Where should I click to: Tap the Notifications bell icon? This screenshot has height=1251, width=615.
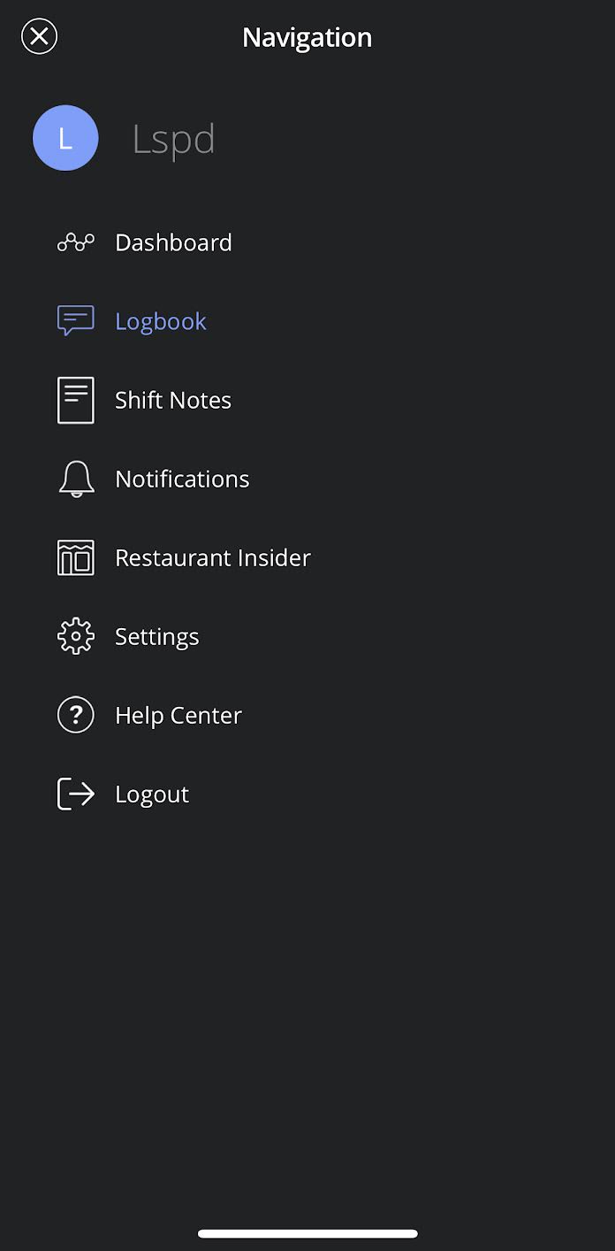coord(76,479)
